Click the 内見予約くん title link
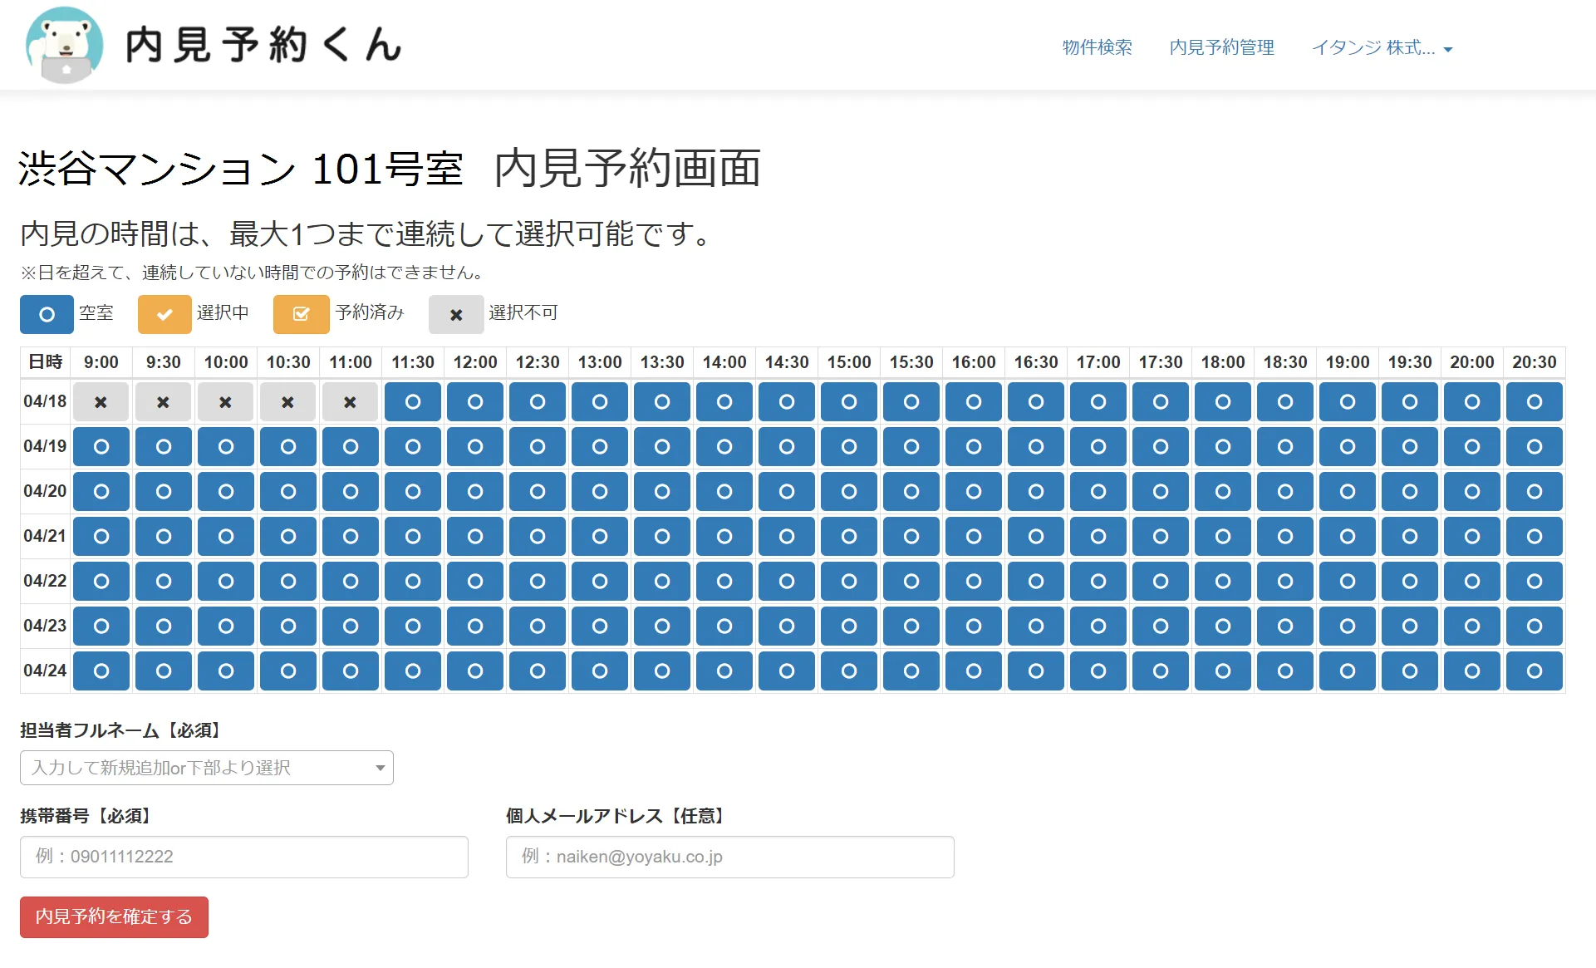Image resolution: width=1596 pixels, height=968 pixels. click(x=263, y=45)
